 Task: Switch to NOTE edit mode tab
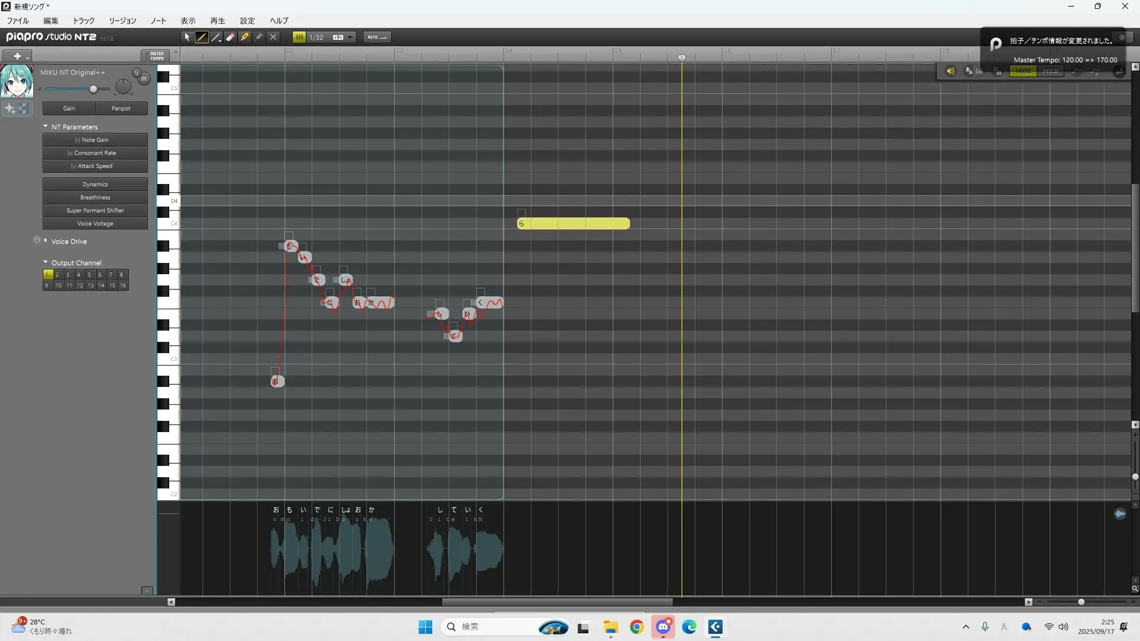[x=1023, y=71]
